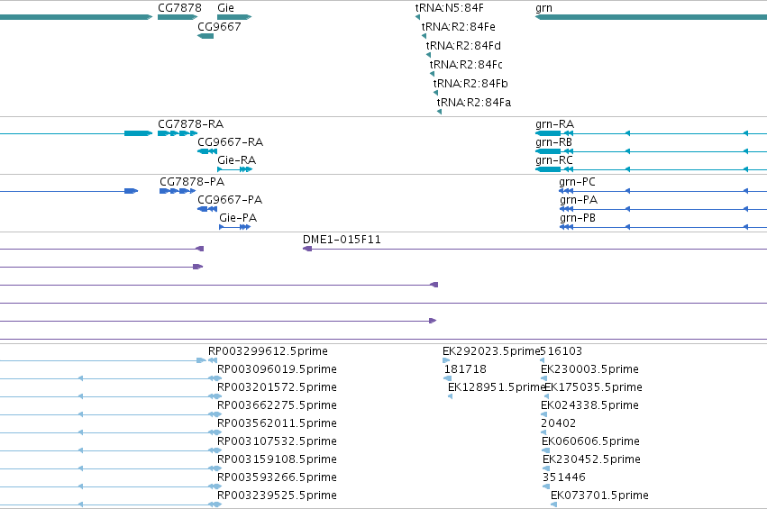Screen dimensions: 767x509
Task: Select the EK128951.5prime EST label
Action: 496,387
